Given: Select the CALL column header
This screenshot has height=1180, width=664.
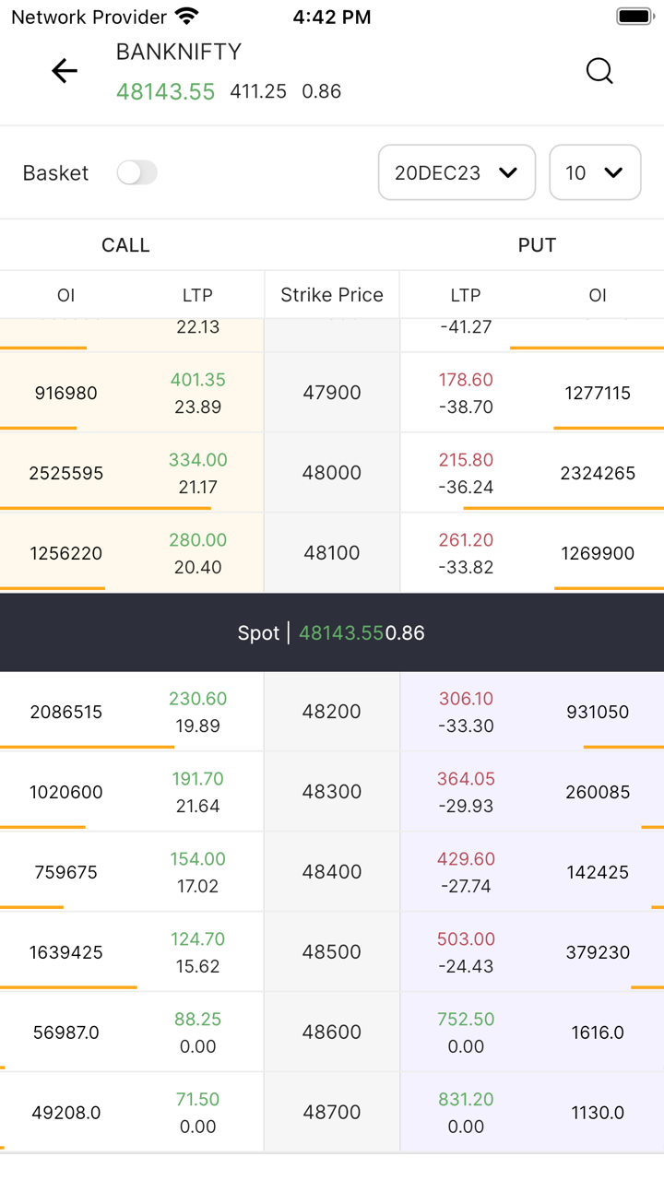Looking at the screenshot, I should [x=125, y=245].
